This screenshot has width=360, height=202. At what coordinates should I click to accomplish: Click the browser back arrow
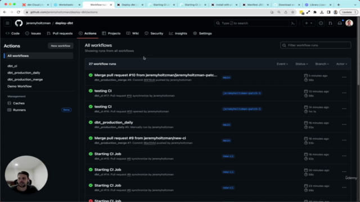(5, 12)
